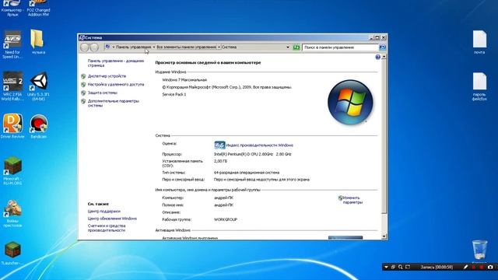Click the 2,00 ГБ installed memory value
Screen dimensions: 498x280
(x=220, y=161)
